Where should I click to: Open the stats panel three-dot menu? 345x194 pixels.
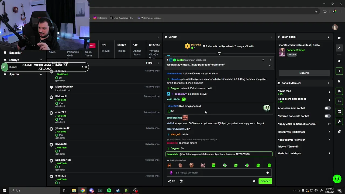(158, 37)
